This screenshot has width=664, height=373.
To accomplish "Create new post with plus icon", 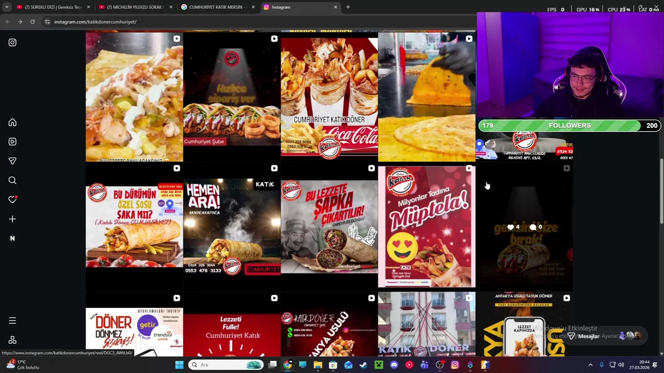I will (12, 219).
